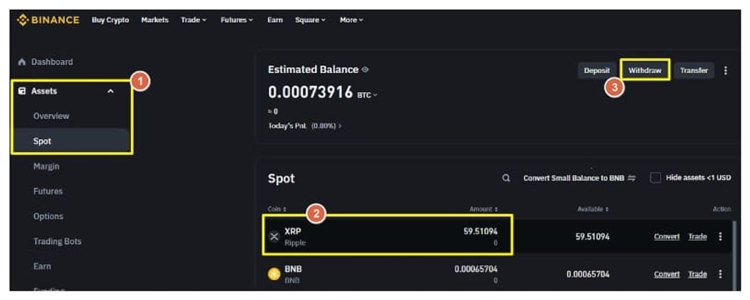Click Convert Small Balance to BNB
Image resolution: width=750 pixels, height=300 pixels.
point(578,178)
